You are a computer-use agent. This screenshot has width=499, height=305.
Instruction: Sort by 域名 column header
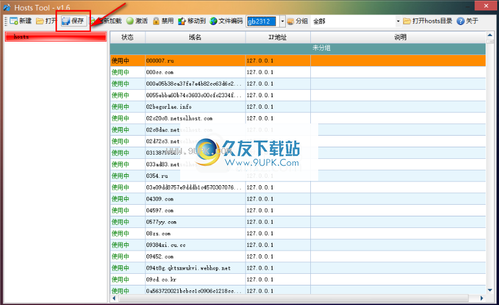(x=195, y=37)
